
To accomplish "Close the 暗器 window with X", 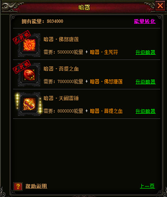I will tap(160, 6).
